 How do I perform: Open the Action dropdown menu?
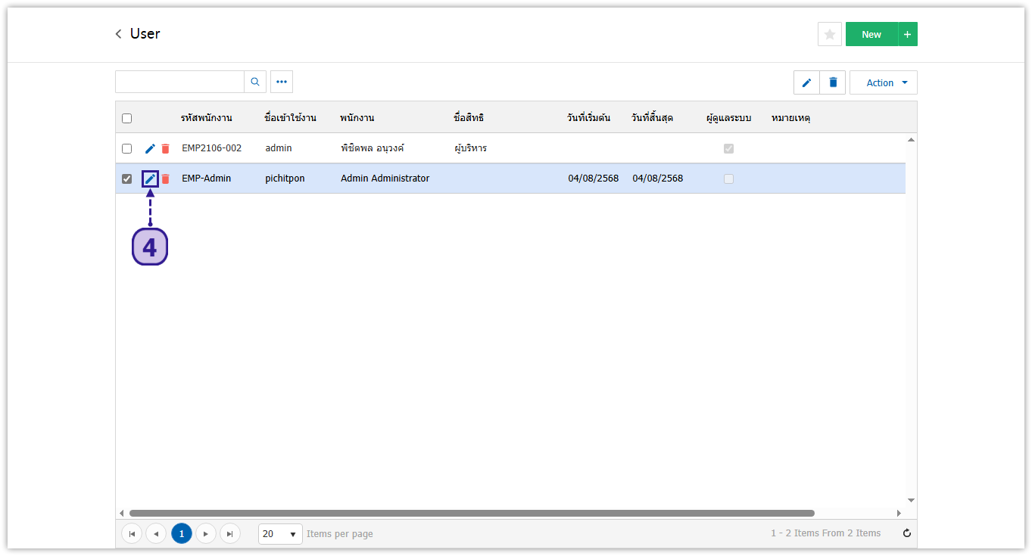click(884, 82)
